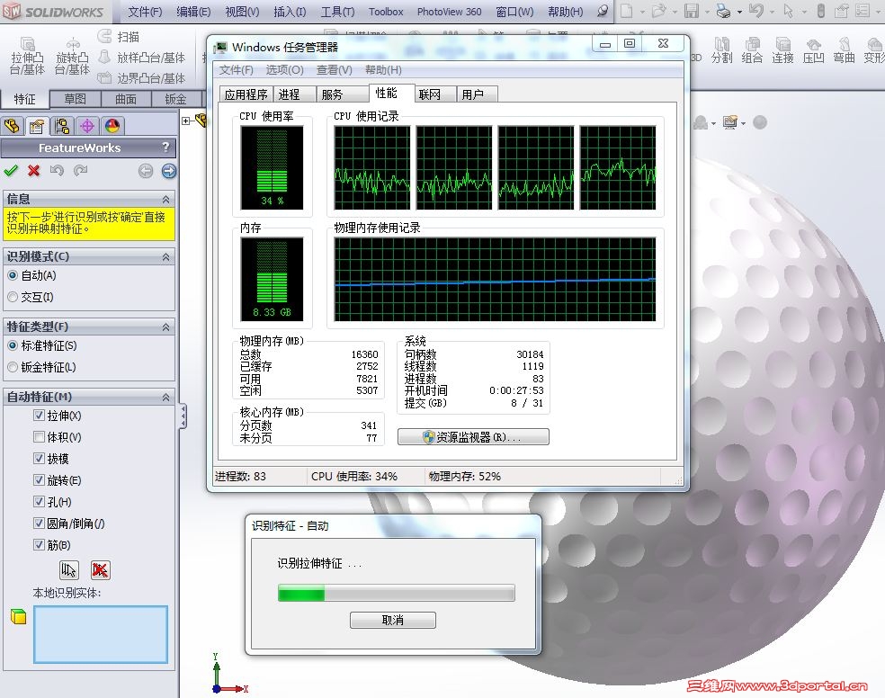Go to previous step with back arrow

click(x=146, y=171)
